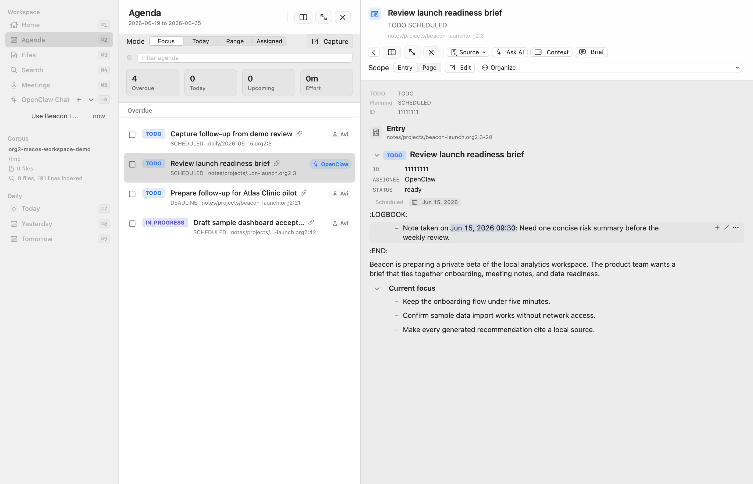Image resolution: width=753 pixels, height=484 pixels.
Task: Select the 0 Today card
Action: 211,83
